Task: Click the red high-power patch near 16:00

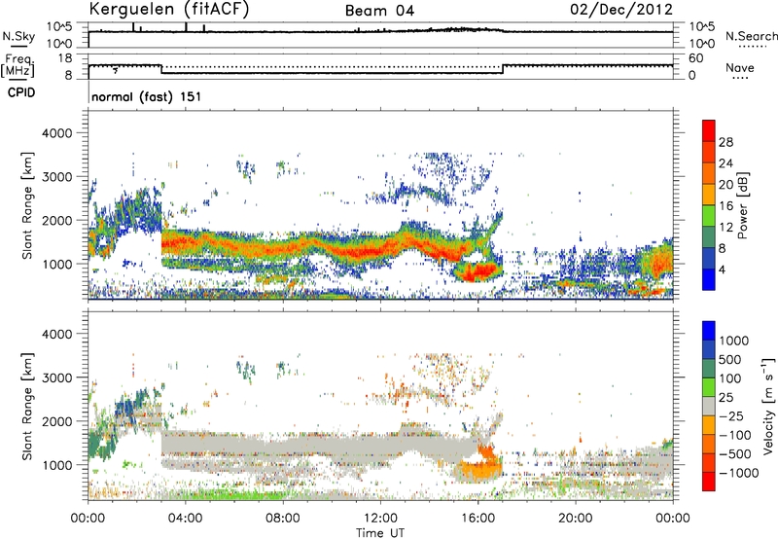Action: [x=479, y=271]
